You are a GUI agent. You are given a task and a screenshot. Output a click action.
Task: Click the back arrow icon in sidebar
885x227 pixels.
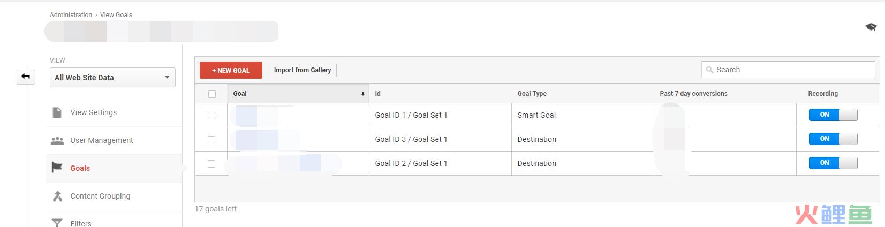tap(26, 77)
